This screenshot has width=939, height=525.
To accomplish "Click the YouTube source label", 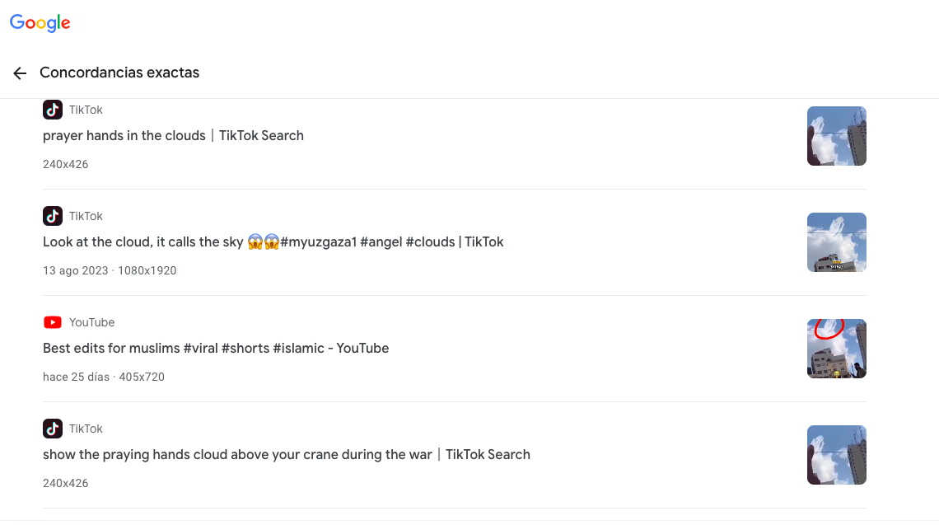I will point(91,322).
